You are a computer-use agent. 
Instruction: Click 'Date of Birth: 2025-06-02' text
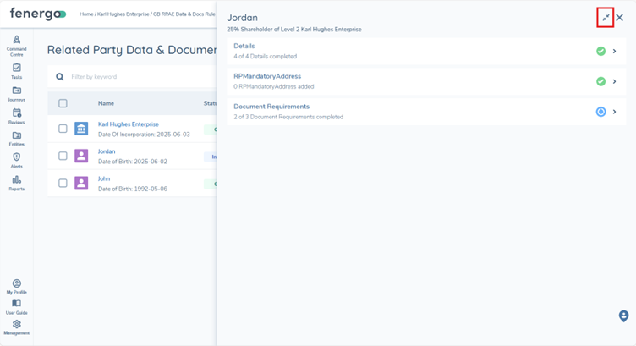[x=133, y=162]
